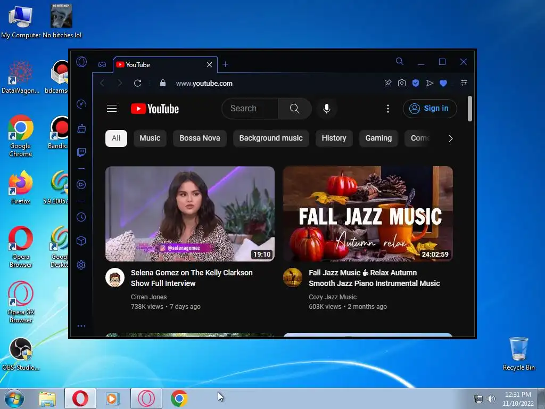Screen dimensions: 545x409
Task: Select the Recycle Bin desktop icon
Action: tap(518, 354)
